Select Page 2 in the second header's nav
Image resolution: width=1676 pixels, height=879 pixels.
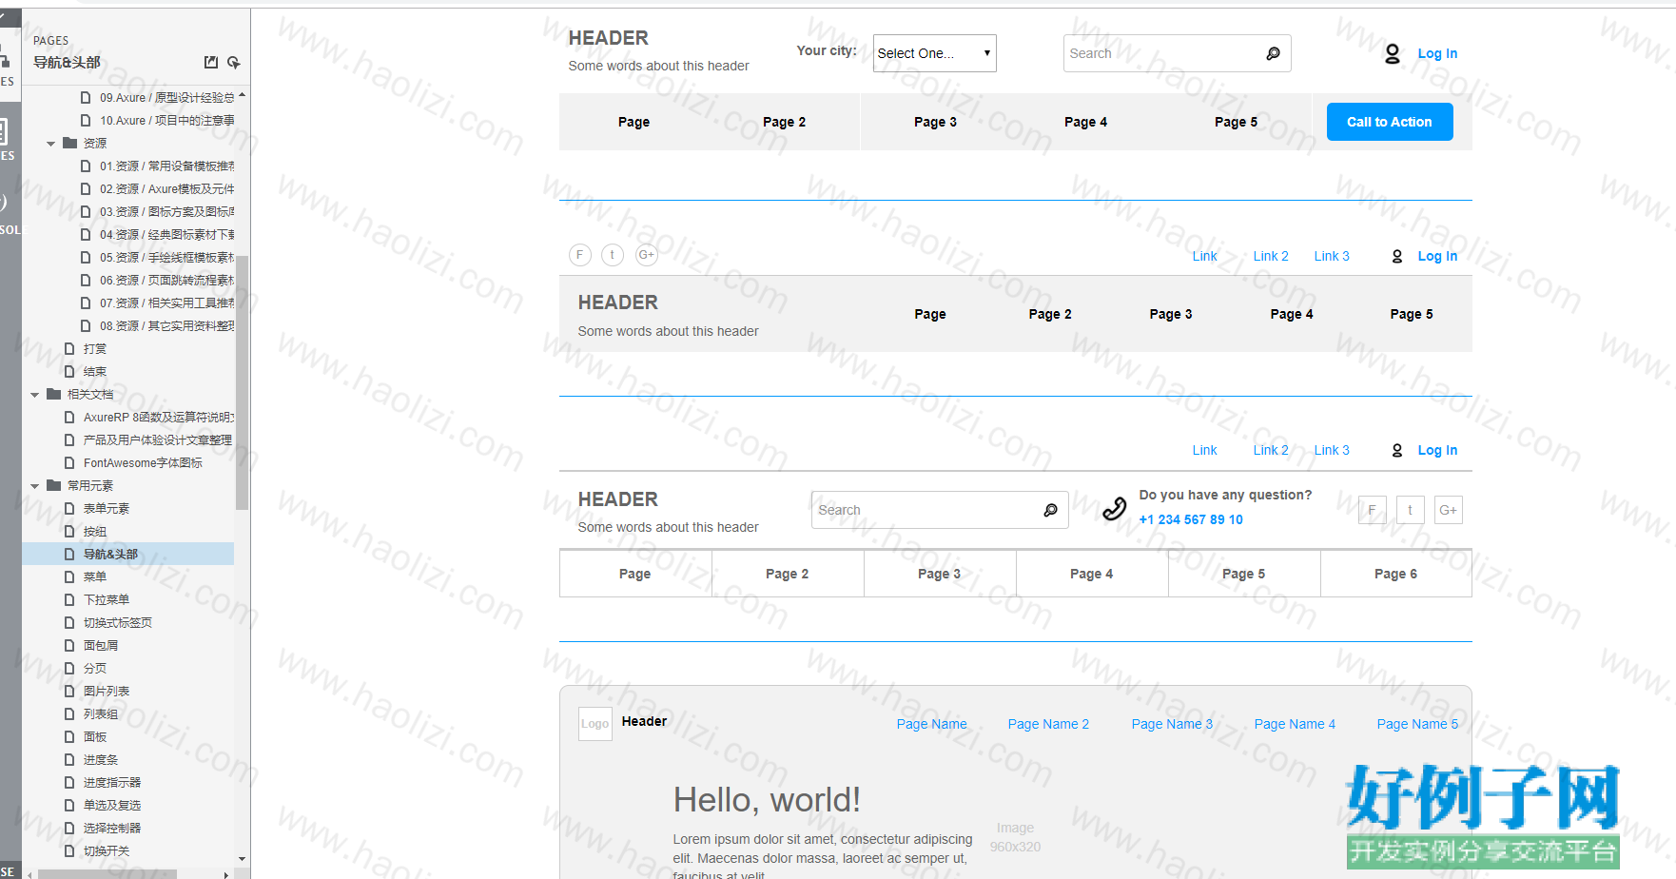1050,314
